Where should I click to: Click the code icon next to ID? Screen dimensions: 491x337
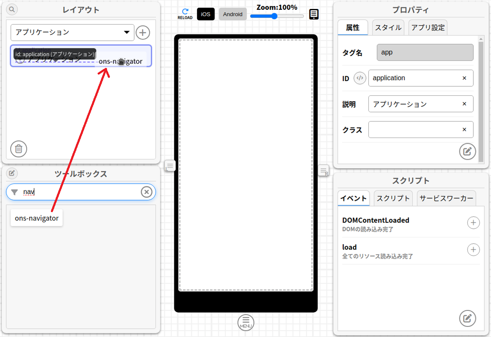[x=360, y=78]
